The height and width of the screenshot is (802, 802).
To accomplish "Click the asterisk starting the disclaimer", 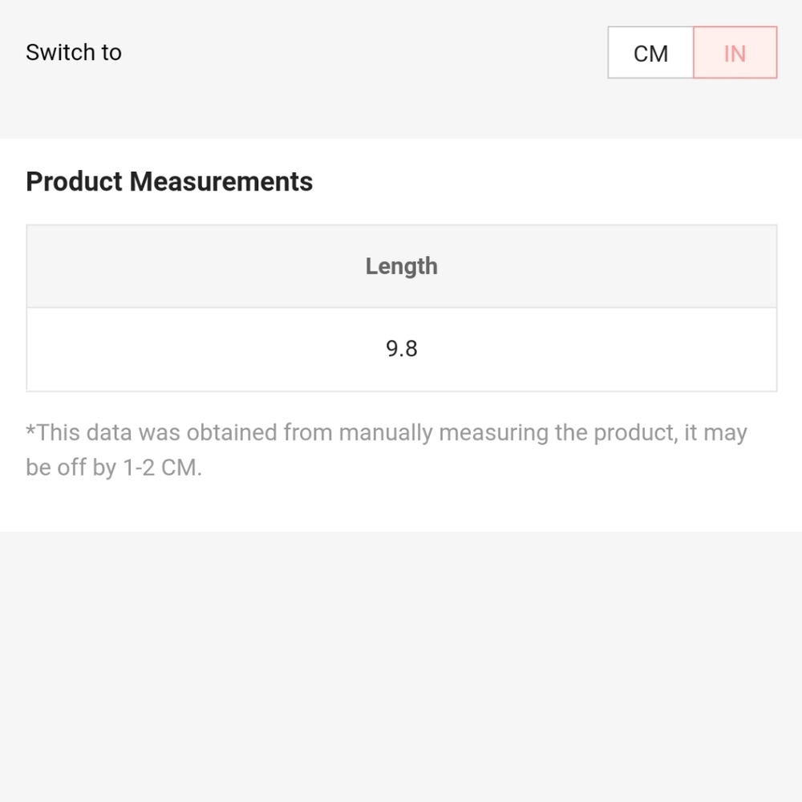I will point(30,431).
